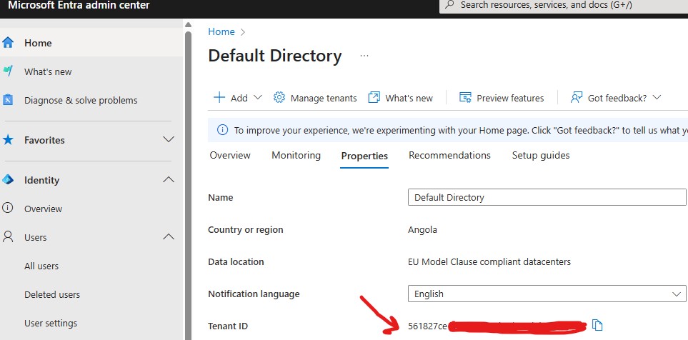This screenshot has width=688, height=340.
Task: Click the sidebar scroll up arrow
Action: [x=188, y=24]
